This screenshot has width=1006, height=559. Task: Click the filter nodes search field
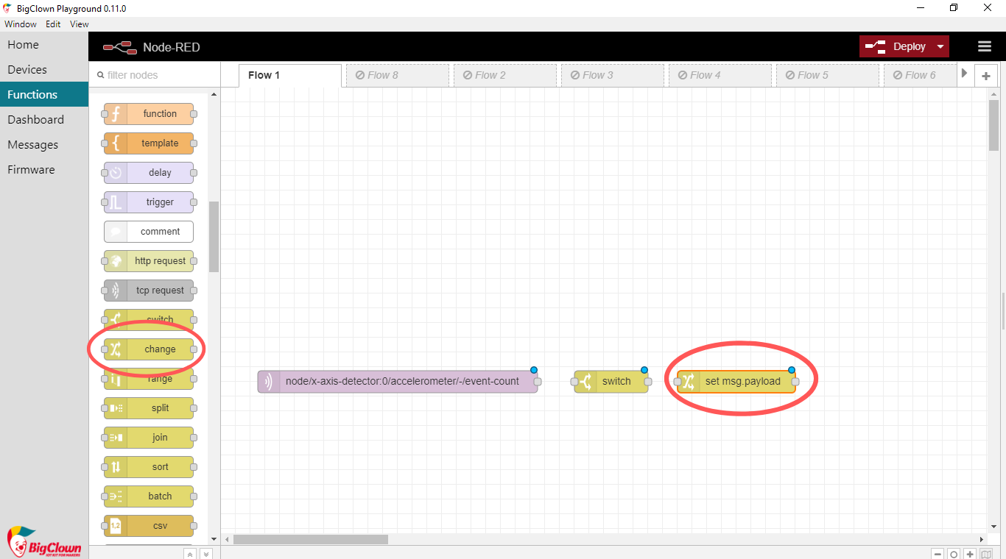(x=155, y=75)
